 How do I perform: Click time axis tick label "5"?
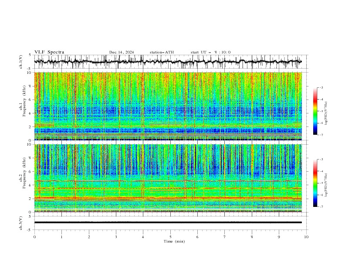(x=170, y=237)
